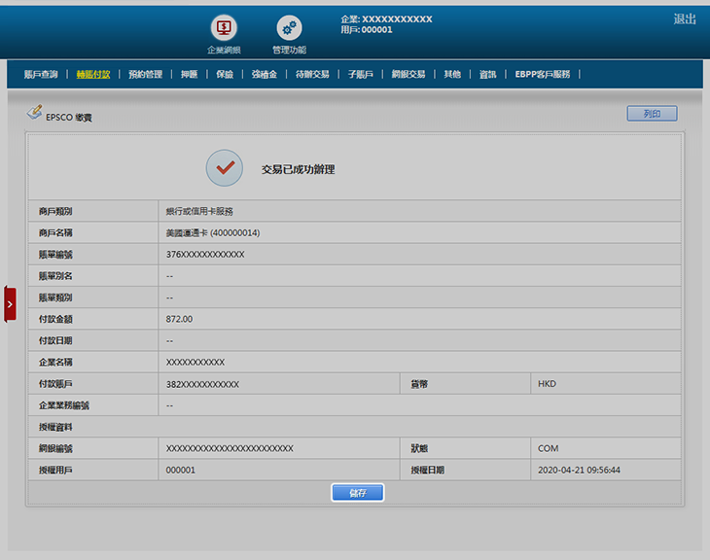Select the 轉賬付款 menu item
This screenshot has width=710, height=560.
click(x=93, y=74)
